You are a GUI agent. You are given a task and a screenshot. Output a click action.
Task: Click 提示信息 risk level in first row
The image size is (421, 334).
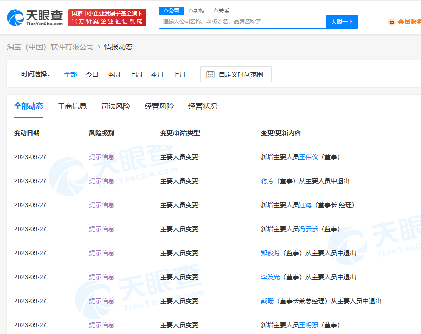(x=102, y=157)
